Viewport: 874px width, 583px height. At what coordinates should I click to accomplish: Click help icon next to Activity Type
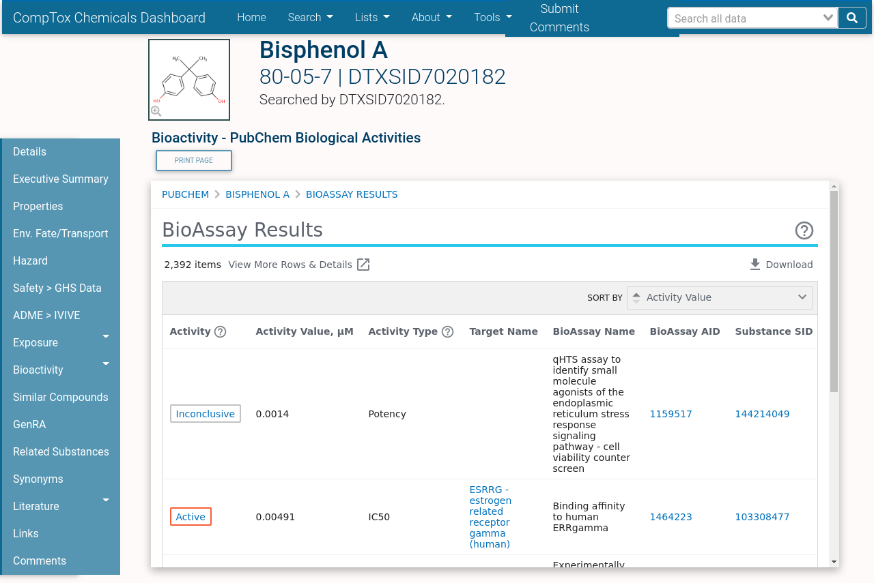click(x=447, y=332)
